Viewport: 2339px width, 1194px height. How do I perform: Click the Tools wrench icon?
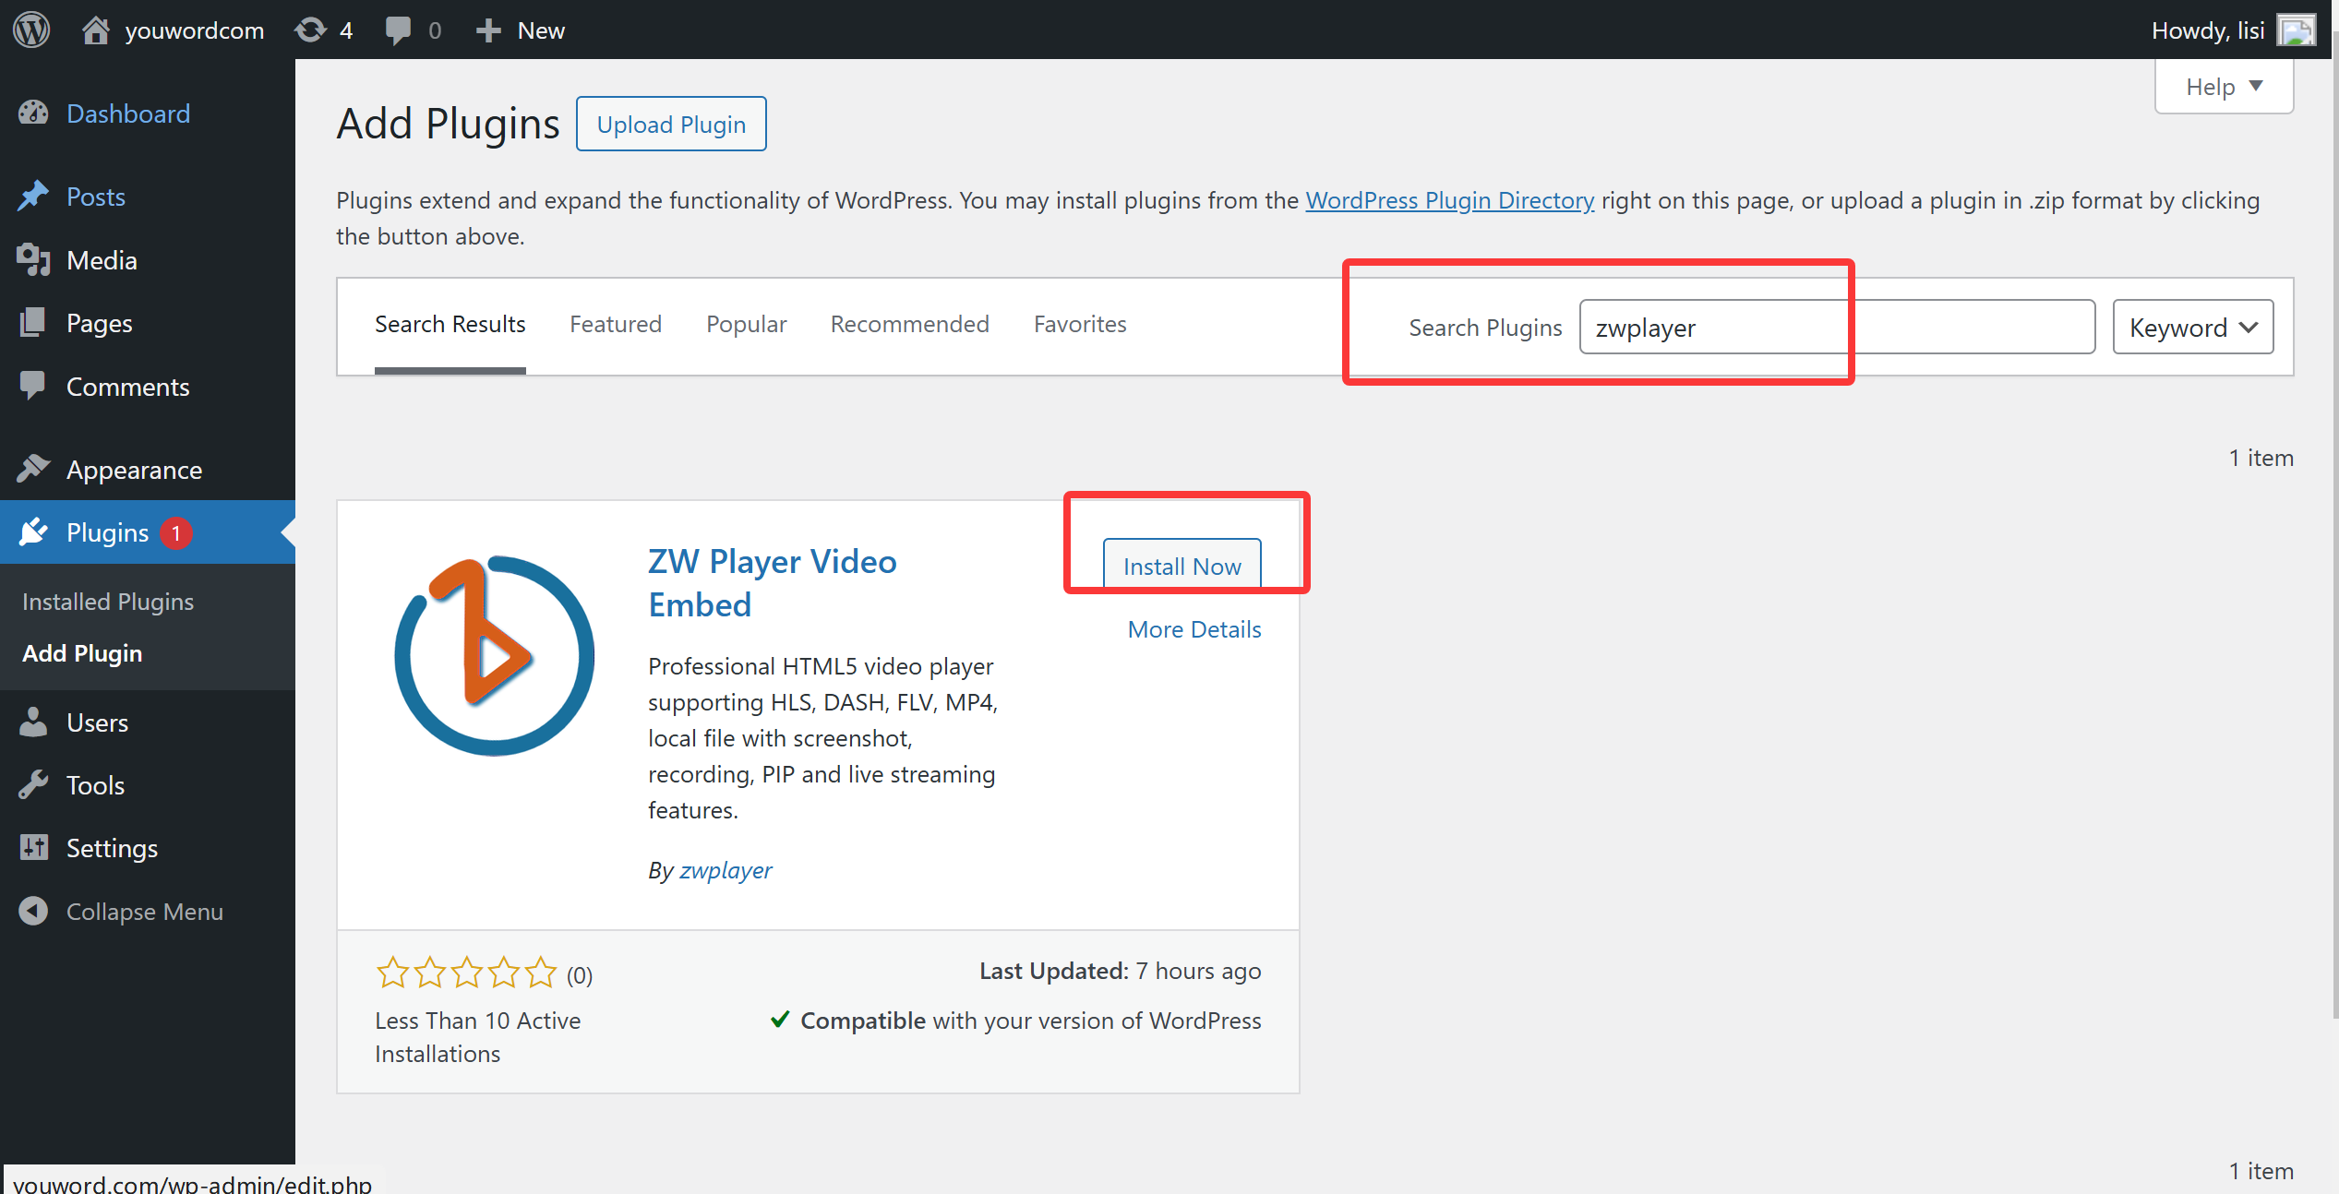[34, 785]
